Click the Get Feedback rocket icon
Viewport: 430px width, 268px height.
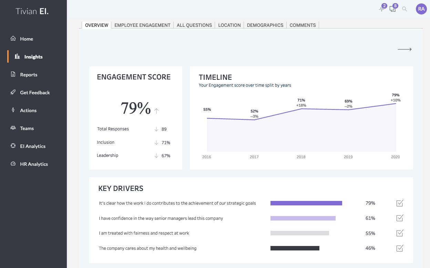(13, 92)
